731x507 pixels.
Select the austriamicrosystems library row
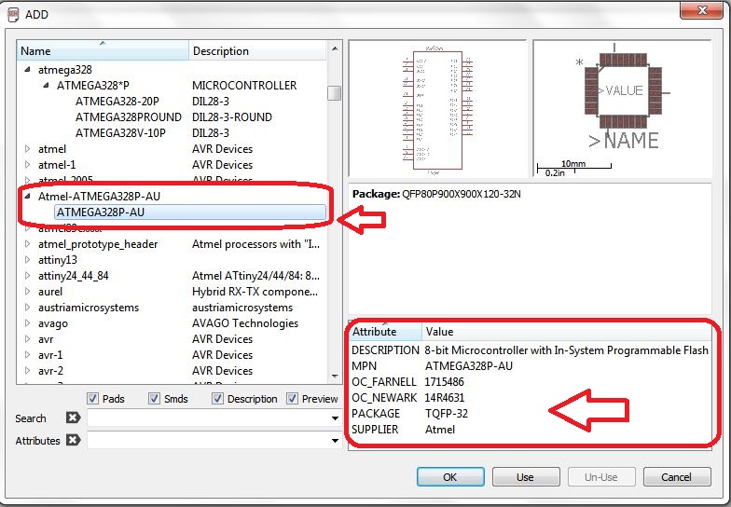(89, 308)
